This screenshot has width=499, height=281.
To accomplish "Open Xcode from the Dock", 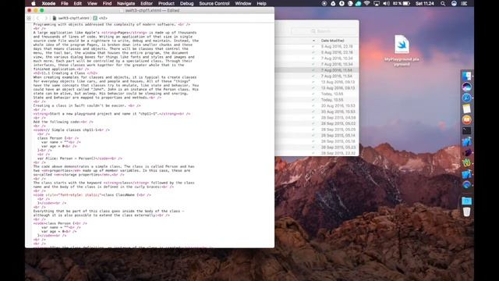I will pyautogui.click(x=466, y=141).
